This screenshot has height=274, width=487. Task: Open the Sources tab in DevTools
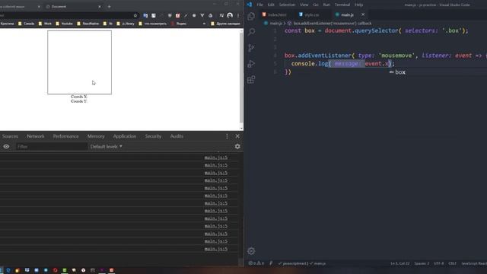(10, 136)
